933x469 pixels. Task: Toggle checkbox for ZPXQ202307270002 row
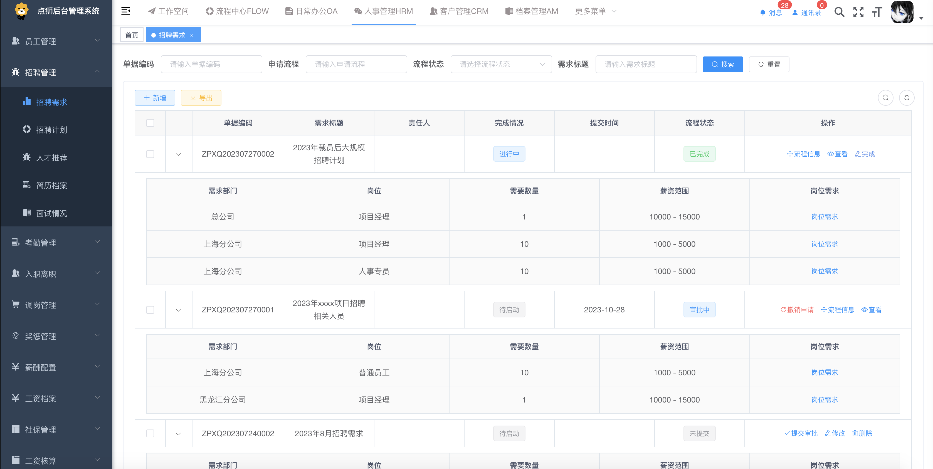pyautogui.click(x=151, y=154)
